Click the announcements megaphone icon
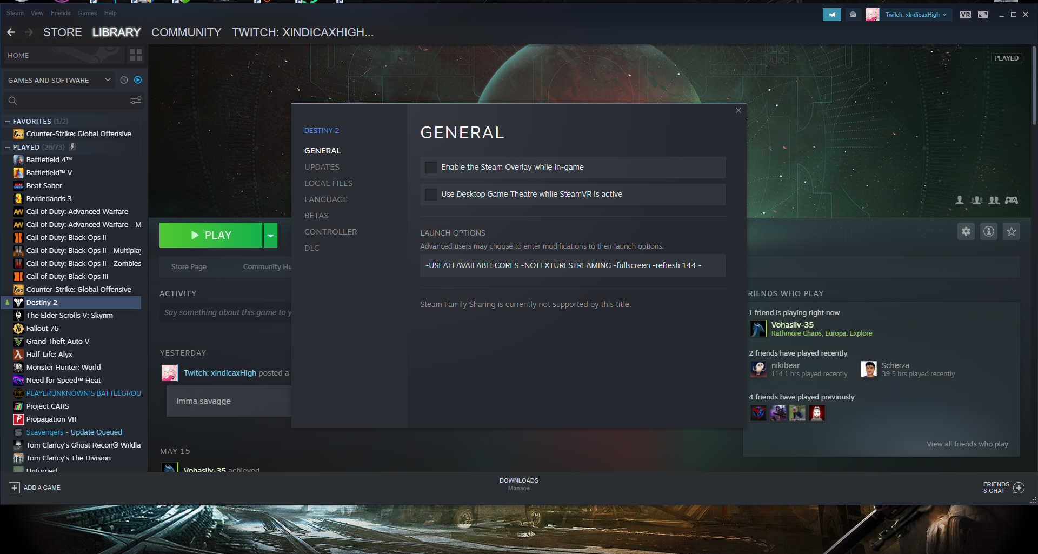The height and width of the screenshot is (554, 1038). [832, 15]
